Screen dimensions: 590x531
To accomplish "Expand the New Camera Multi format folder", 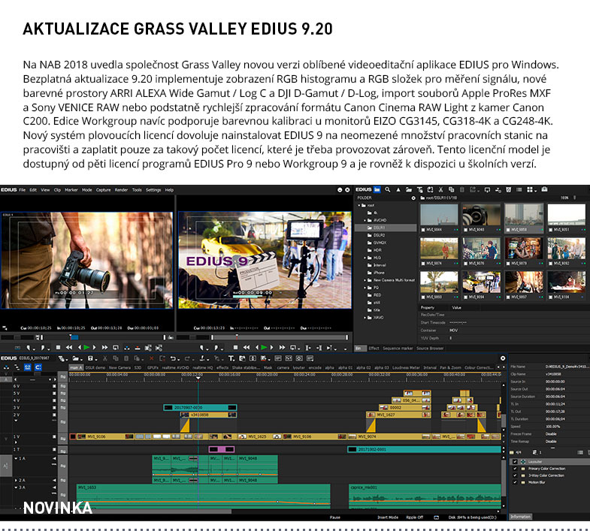I will click(365, 280).
